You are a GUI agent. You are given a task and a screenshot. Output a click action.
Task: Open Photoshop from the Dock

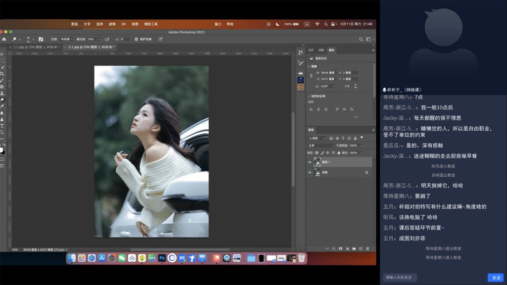[x=162, y=258]
